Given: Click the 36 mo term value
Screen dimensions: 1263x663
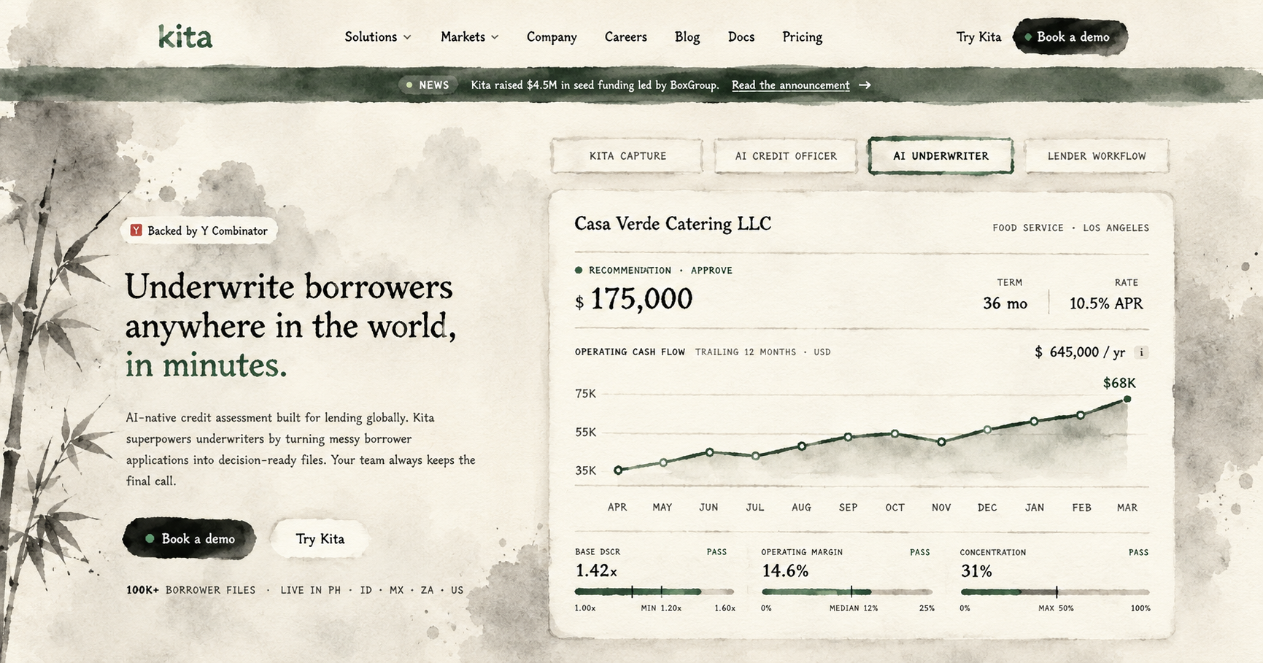Looking at the screenshot, I should point(1005,303).
